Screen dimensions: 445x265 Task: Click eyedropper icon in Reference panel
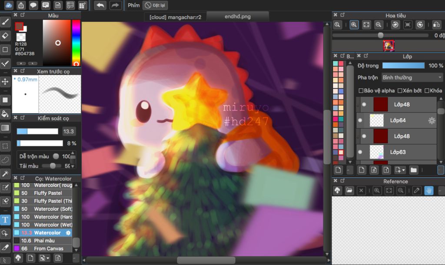click(x=417, y=190)
